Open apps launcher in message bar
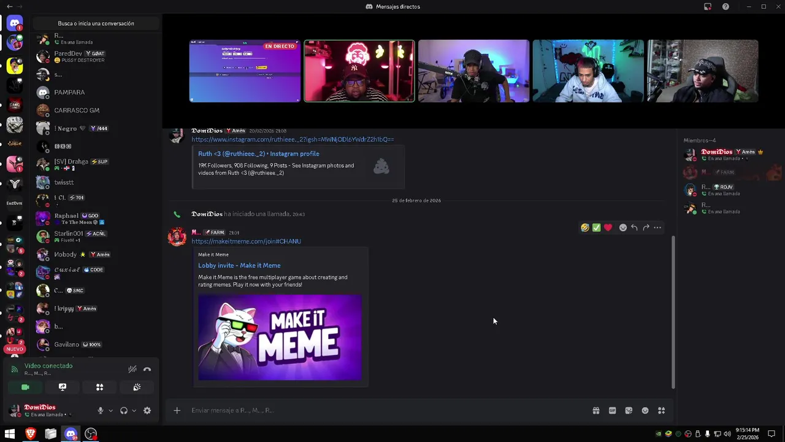 [x=662, y=411]
